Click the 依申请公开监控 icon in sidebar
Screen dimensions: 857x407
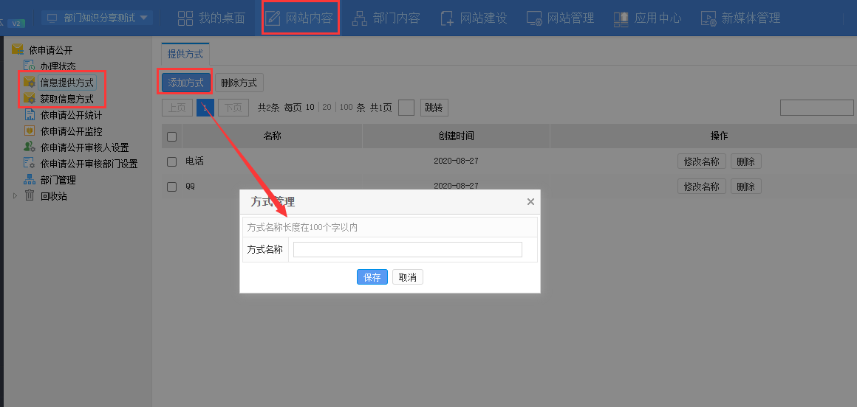point(30,131)
